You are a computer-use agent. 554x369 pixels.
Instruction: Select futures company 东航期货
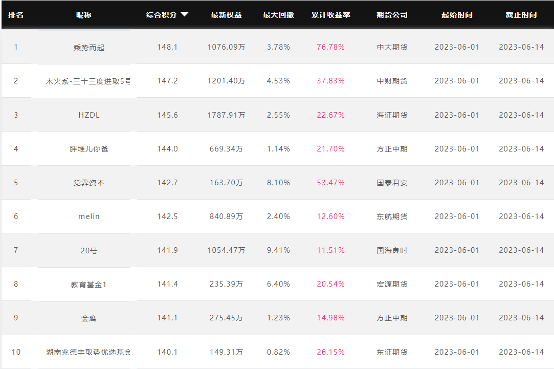pyautogui.click(x=392, y=216)
